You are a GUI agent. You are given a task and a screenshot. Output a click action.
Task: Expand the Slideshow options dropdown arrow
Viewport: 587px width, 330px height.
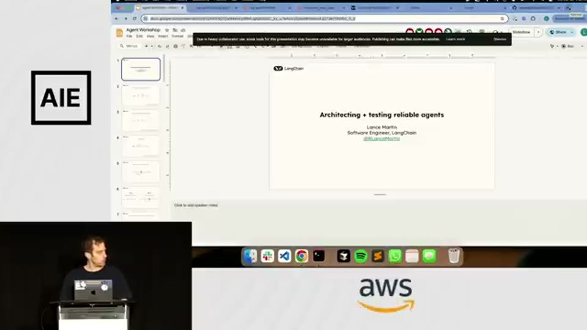(538, 32)
